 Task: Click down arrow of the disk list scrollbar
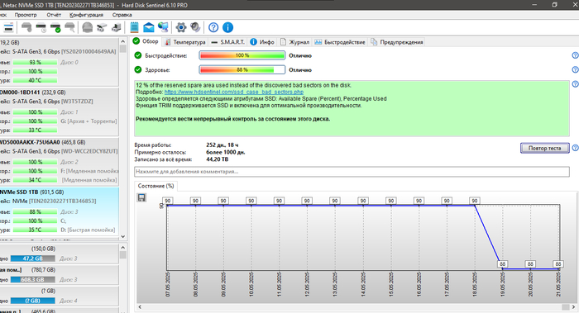[123, 237]
